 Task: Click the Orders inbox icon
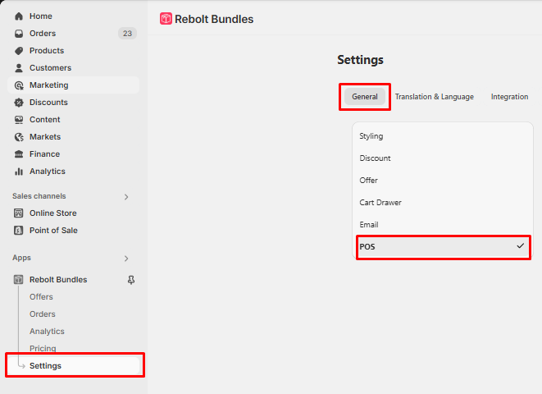tap(19, 34)
